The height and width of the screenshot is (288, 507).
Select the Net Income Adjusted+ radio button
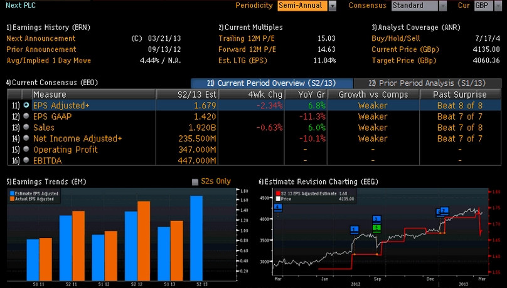[x=26, y=138]
